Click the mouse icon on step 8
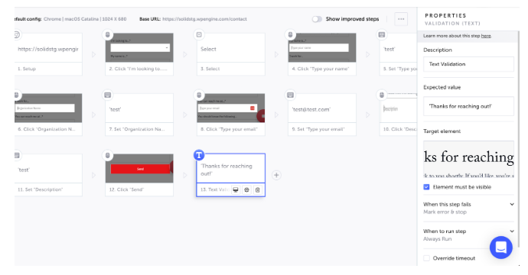The image size is (528, 275). 199,95
